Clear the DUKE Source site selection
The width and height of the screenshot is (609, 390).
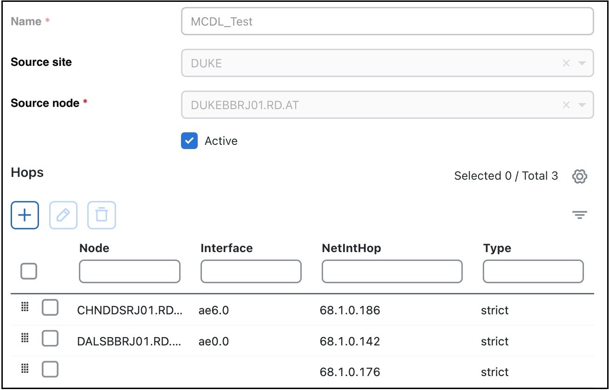pos(566,63)
